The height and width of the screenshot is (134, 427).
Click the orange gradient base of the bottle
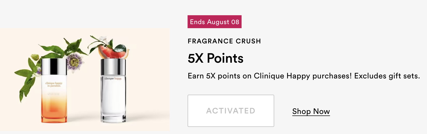point(54,110)
